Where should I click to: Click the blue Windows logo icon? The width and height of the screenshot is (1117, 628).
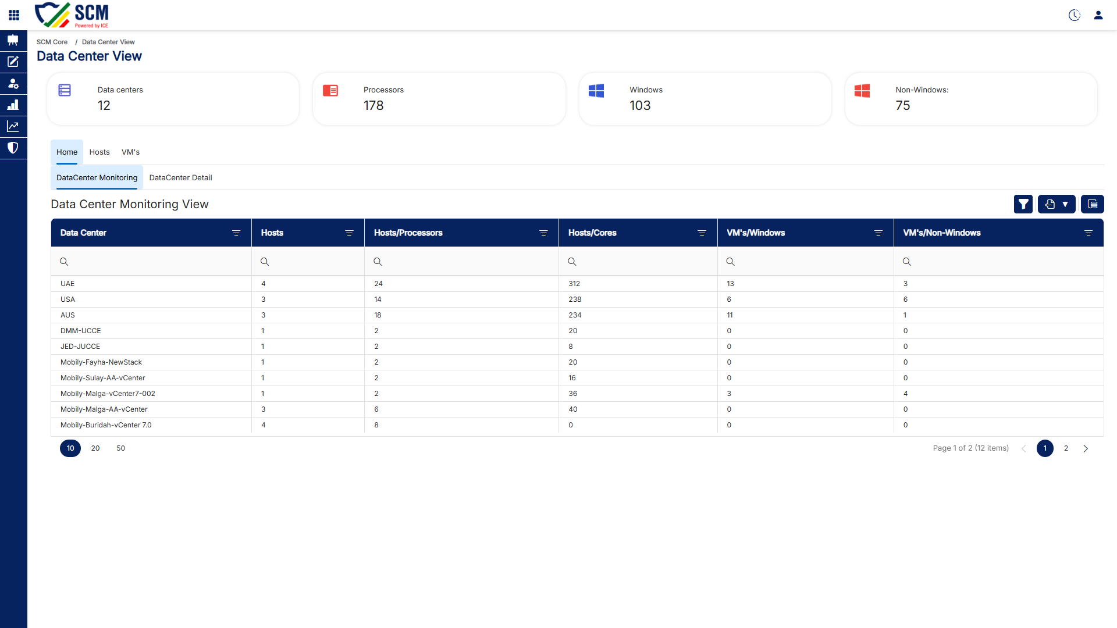click(x=596, y=90)
